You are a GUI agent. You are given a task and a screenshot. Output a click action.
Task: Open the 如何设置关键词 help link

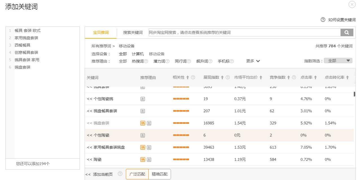(x=342, y=20)
